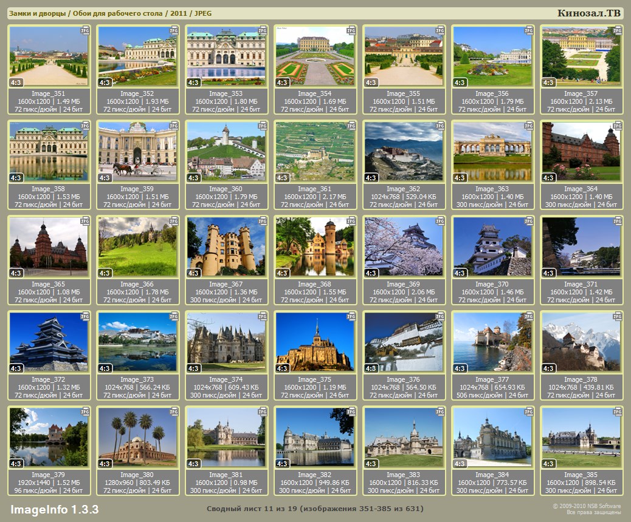Image resolution: width=631 pixels, height=522 pixels.
Task: Click the JPG badge on Image_375 thumbnail
Action: tap(351, 316)
